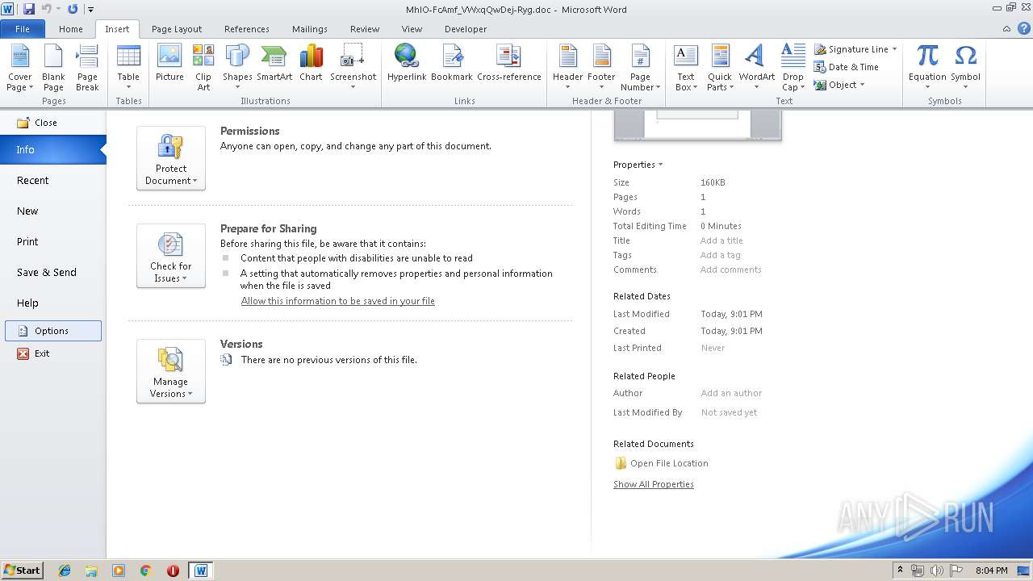Insert a Bookmark

click(x=452, y=63)
